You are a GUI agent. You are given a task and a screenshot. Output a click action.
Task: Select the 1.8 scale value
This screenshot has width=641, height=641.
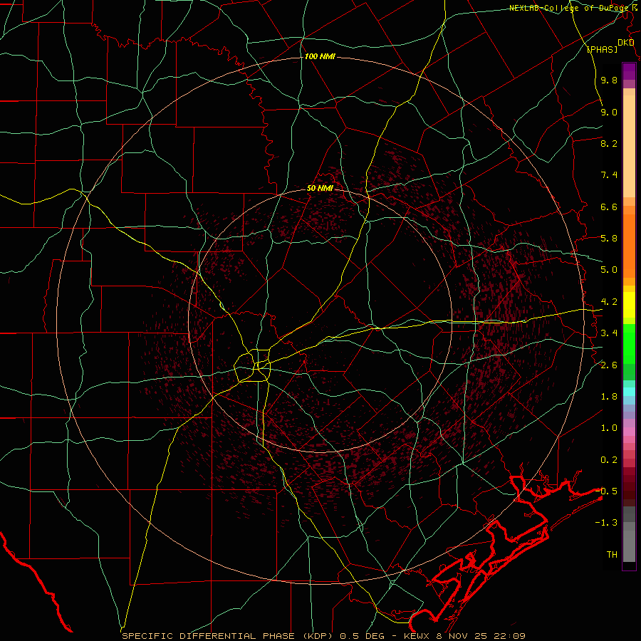point(609,397)
